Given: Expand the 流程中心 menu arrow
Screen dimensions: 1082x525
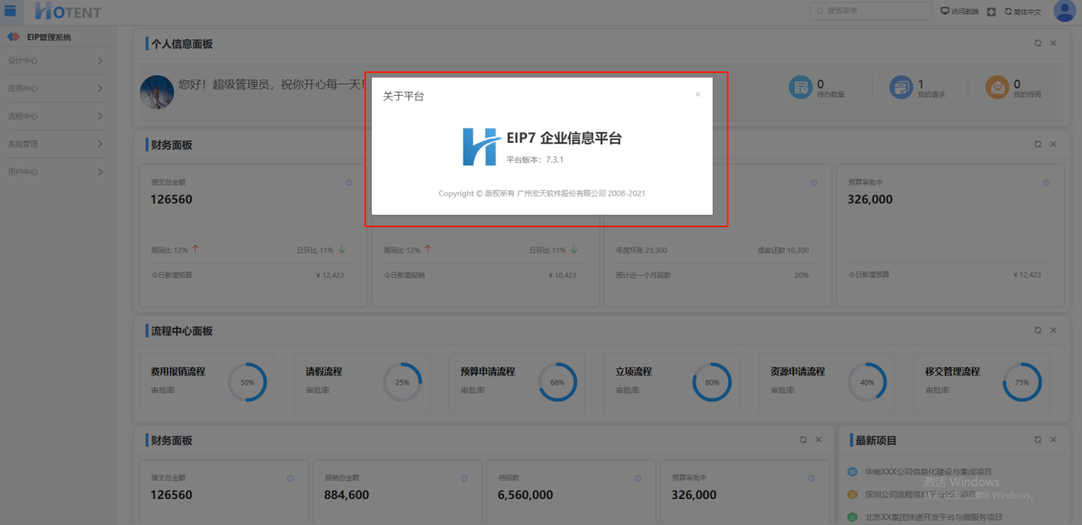Looking at the screenshot, I should 100,116.
